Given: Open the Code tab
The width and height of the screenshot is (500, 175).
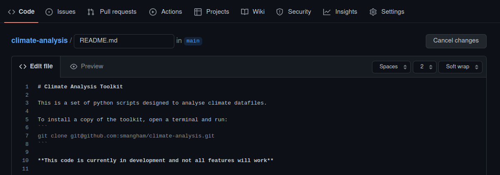Looking at the screenshot, I should point(21,12).
